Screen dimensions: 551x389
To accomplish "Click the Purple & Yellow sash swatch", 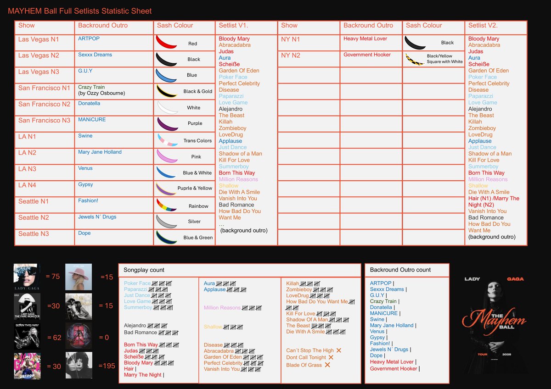I will 167,188.
